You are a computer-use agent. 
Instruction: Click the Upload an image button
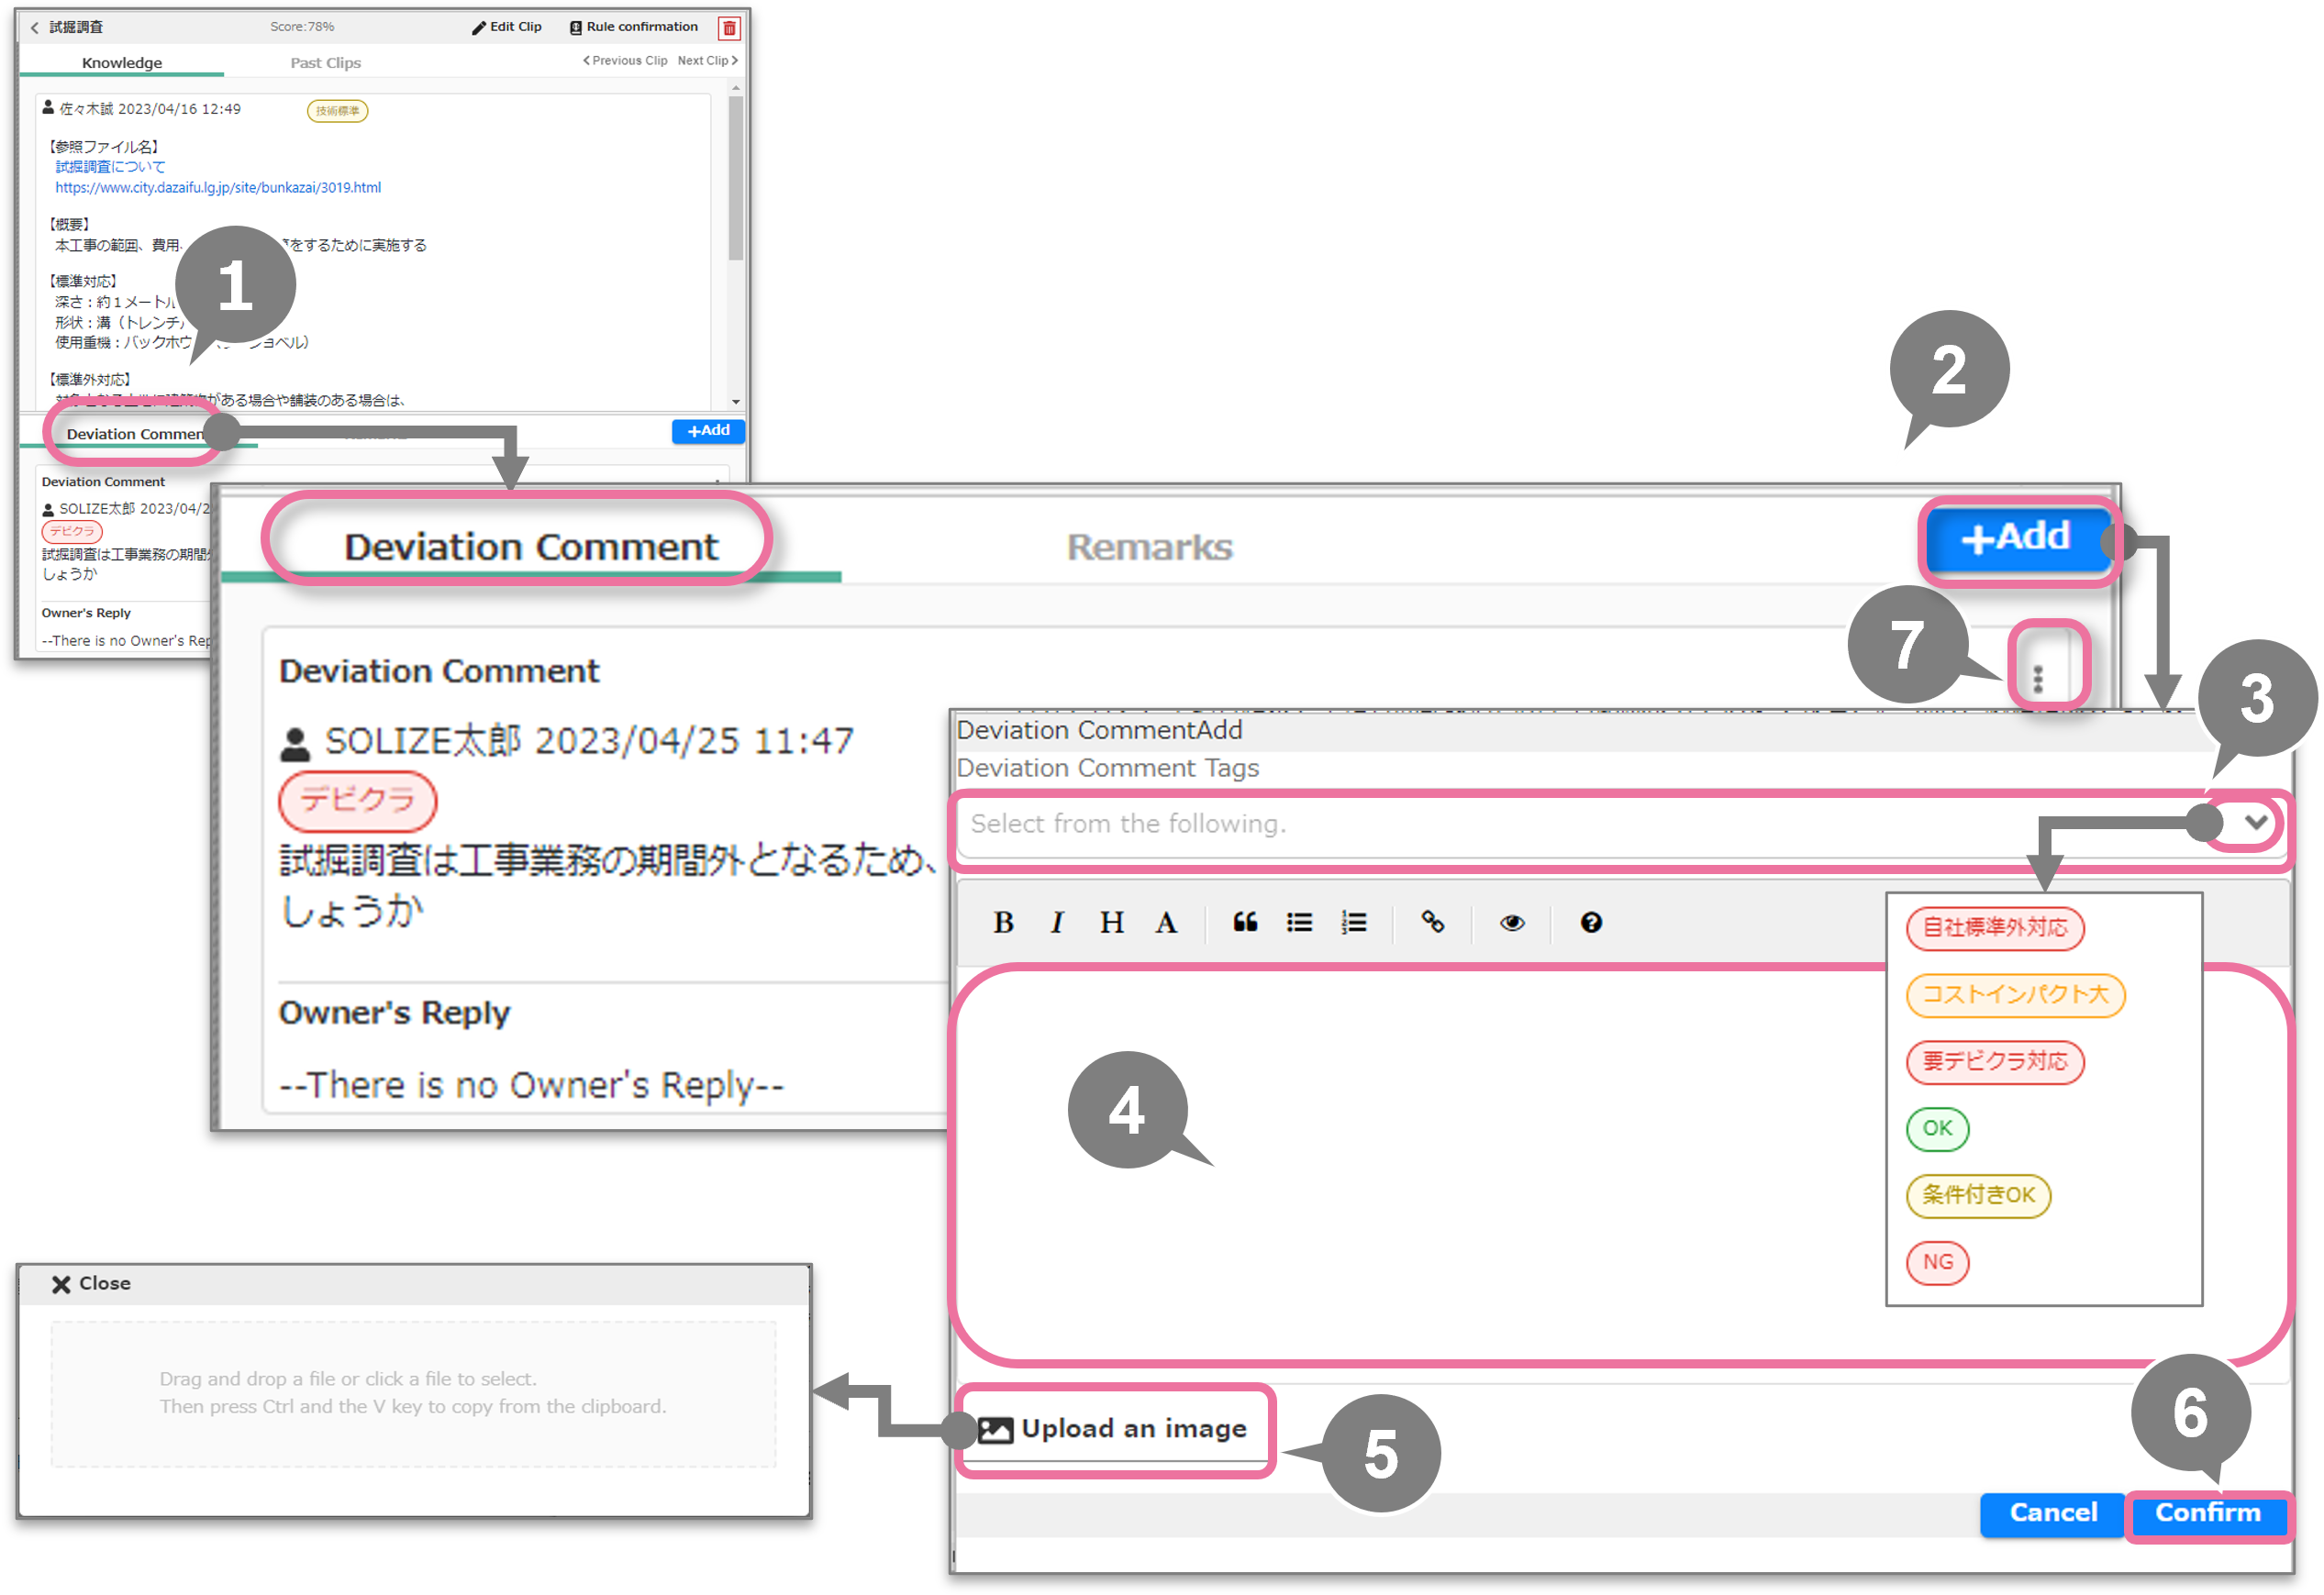(1113, 1429)
